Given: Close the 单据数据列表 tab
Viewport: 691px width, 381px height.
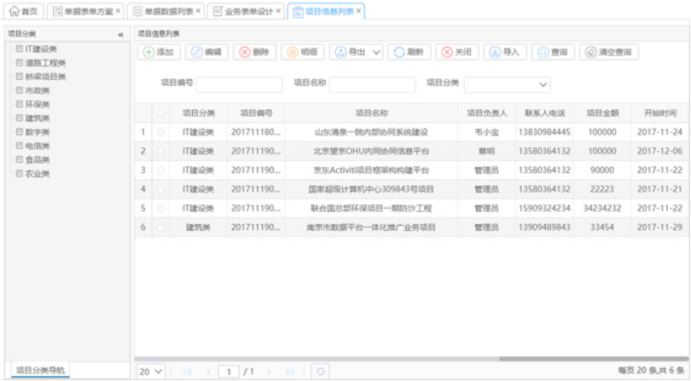Looking at the screenshot, I should [198, 11].
